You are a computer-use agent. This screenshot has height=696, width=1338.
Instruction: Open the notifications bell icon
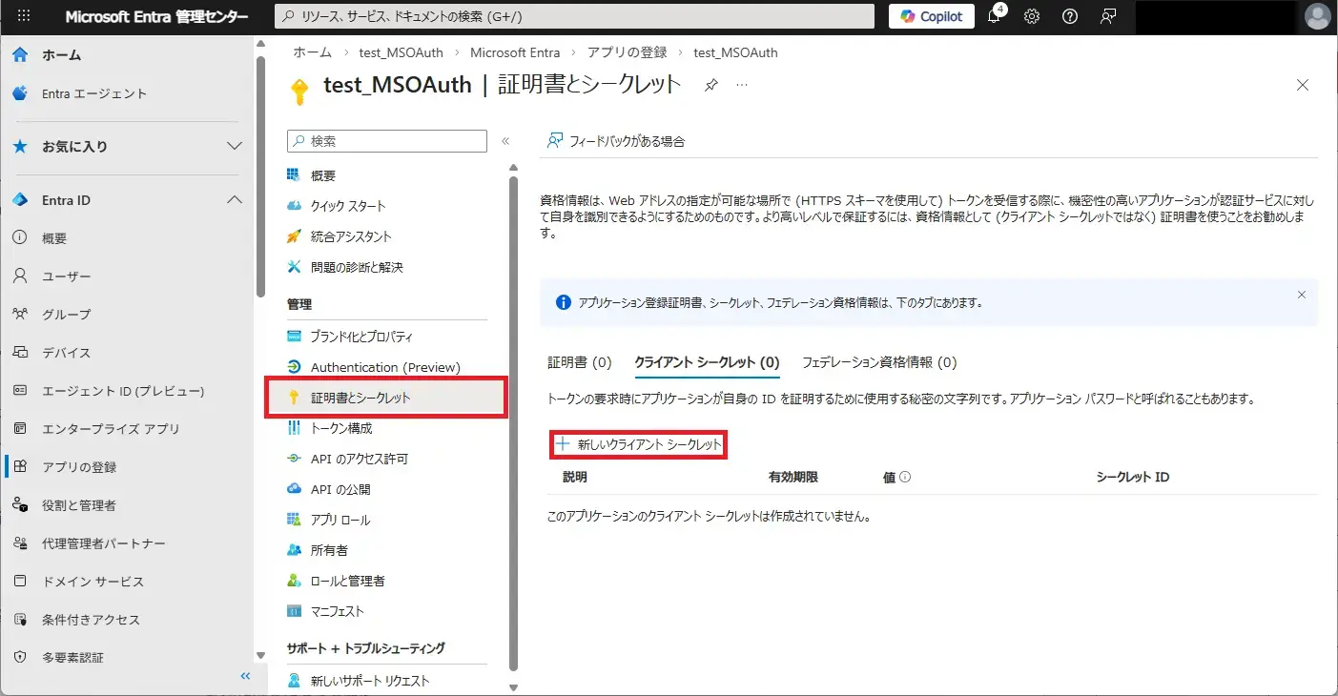point(994,16)
